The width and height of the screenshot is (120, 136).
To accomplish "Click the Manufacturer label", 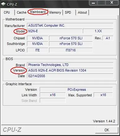I will pyautogui.click(x=15, y=26).
